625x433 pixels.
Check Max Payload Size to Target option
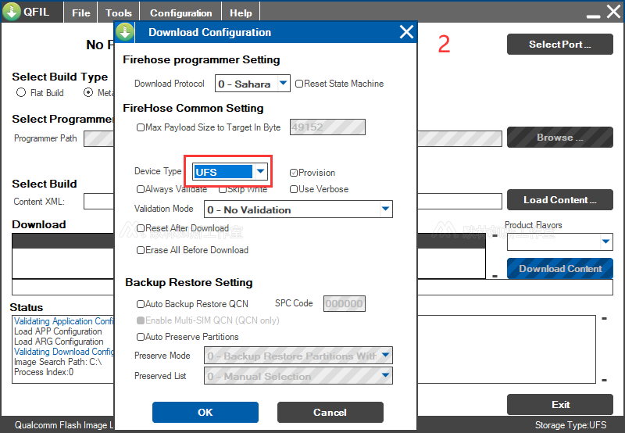(x=141, y=127)
